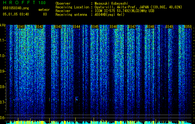Click the 0.8 frequency axis label
Screen dimensions: 195x124
pos(3,87)
